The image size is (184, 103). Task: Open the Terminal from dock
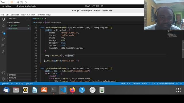pos(54,90)
